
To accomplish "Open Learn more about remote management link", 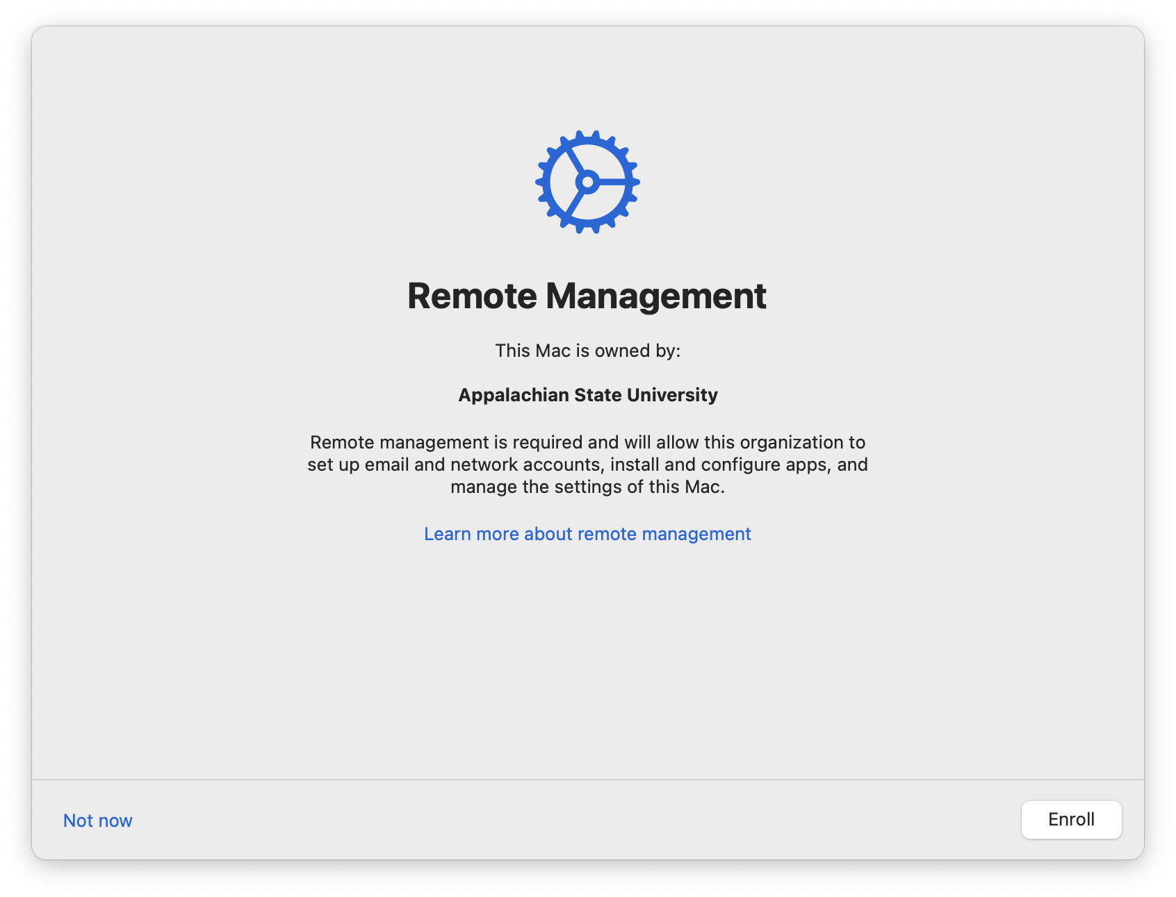I will (x=587, y=534).
